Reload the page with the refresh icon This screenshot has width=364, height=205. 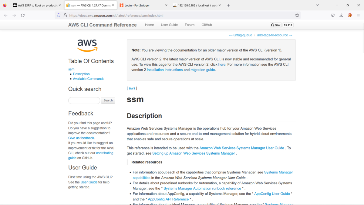click(23, 15)
